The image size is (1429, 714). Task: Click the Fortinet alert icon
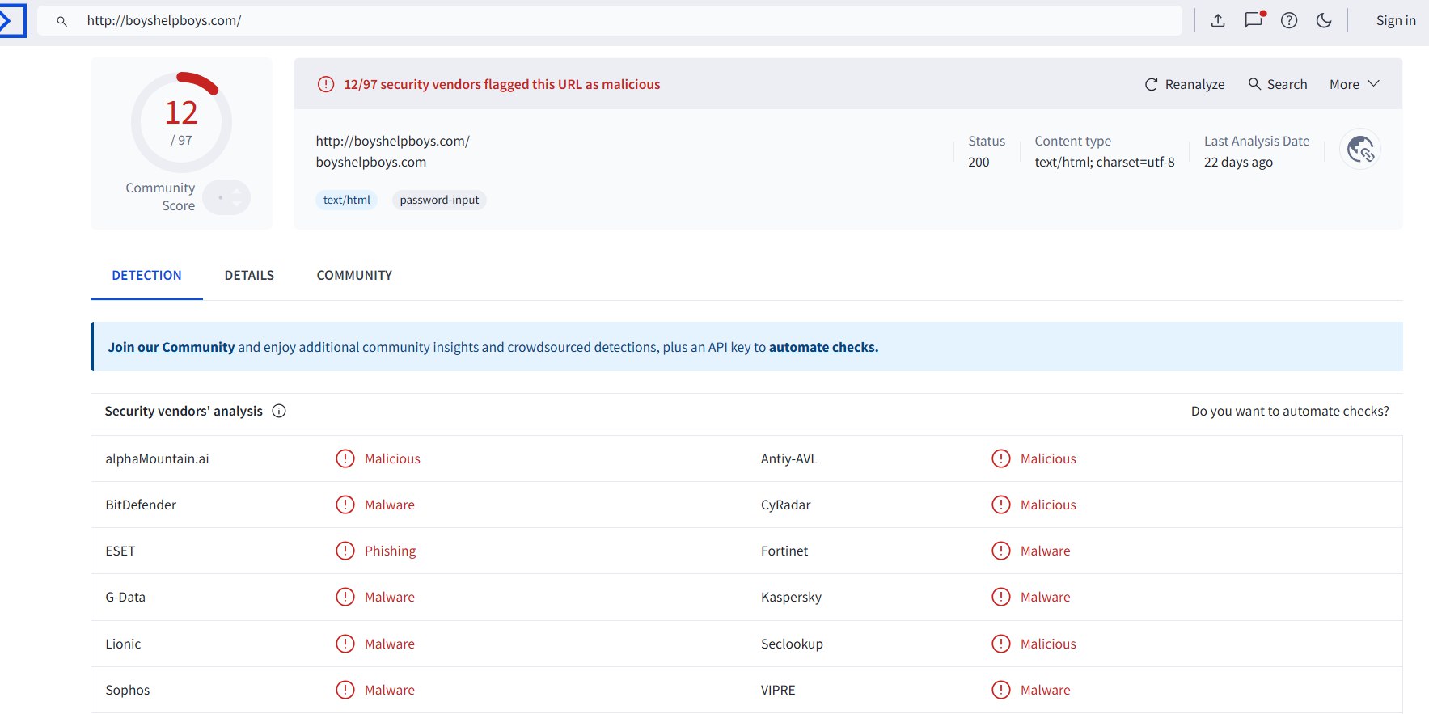click(1001, 551)
